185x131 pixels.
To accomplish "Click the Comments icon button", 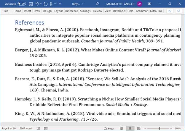I will tap(179, 11).
